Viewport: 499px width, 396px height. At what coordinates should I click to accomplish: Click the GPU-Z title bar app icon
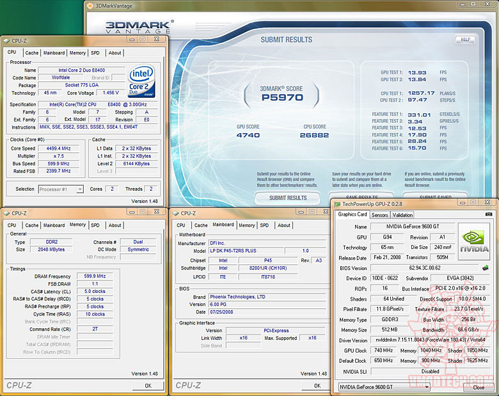pos(338,203)
